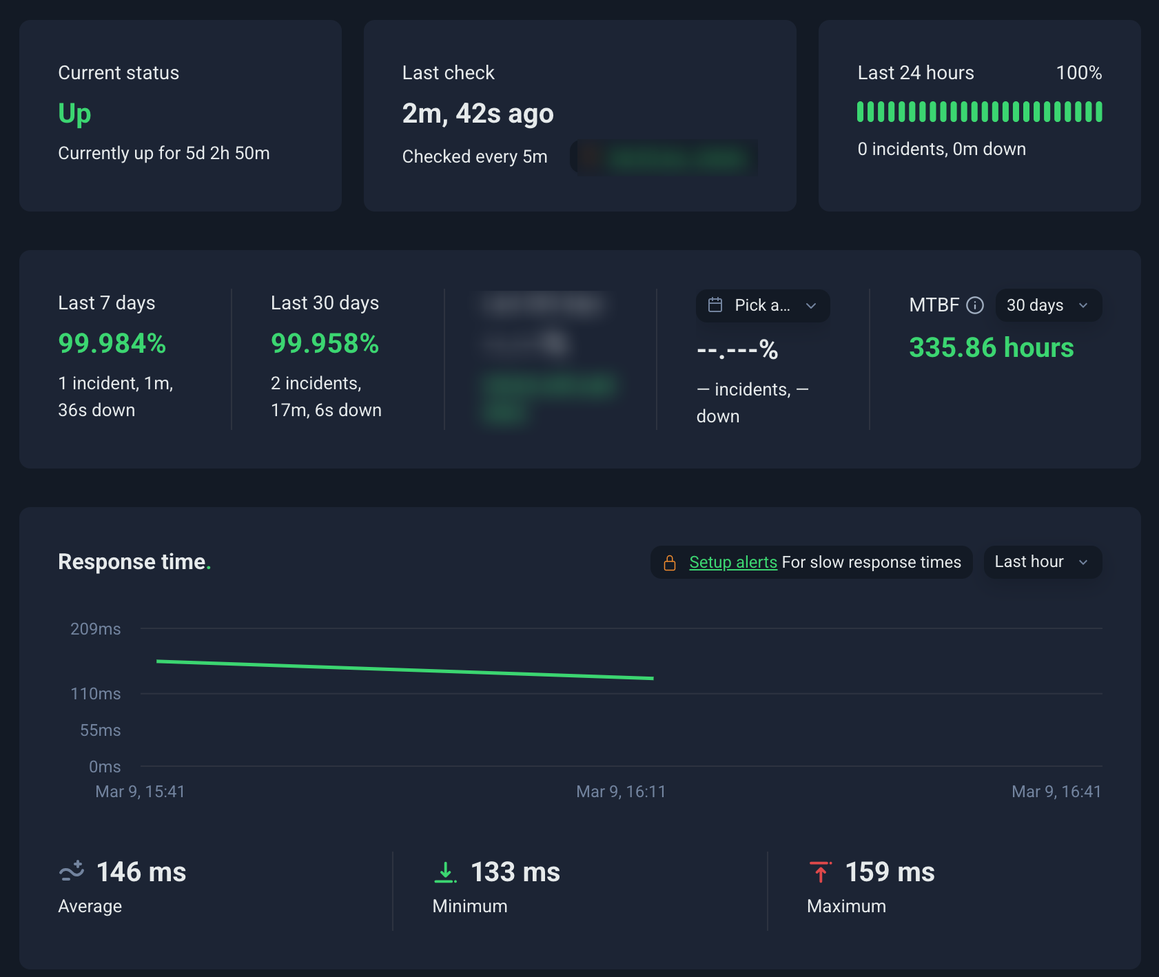Open the Setup alerts link

click(732, 562)
